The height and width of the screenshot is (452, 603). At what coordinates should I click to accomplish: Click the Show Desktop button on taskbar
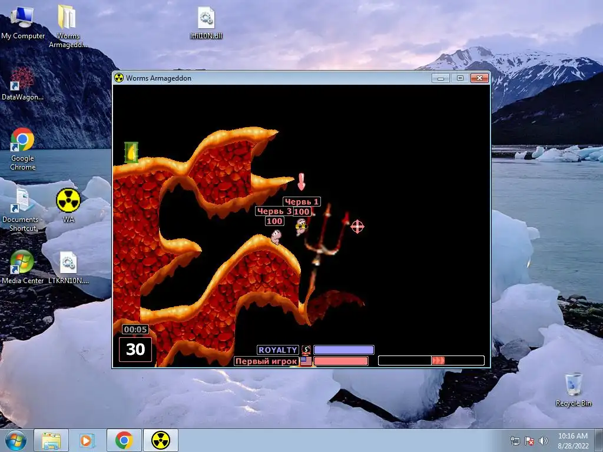click(599, 440)
